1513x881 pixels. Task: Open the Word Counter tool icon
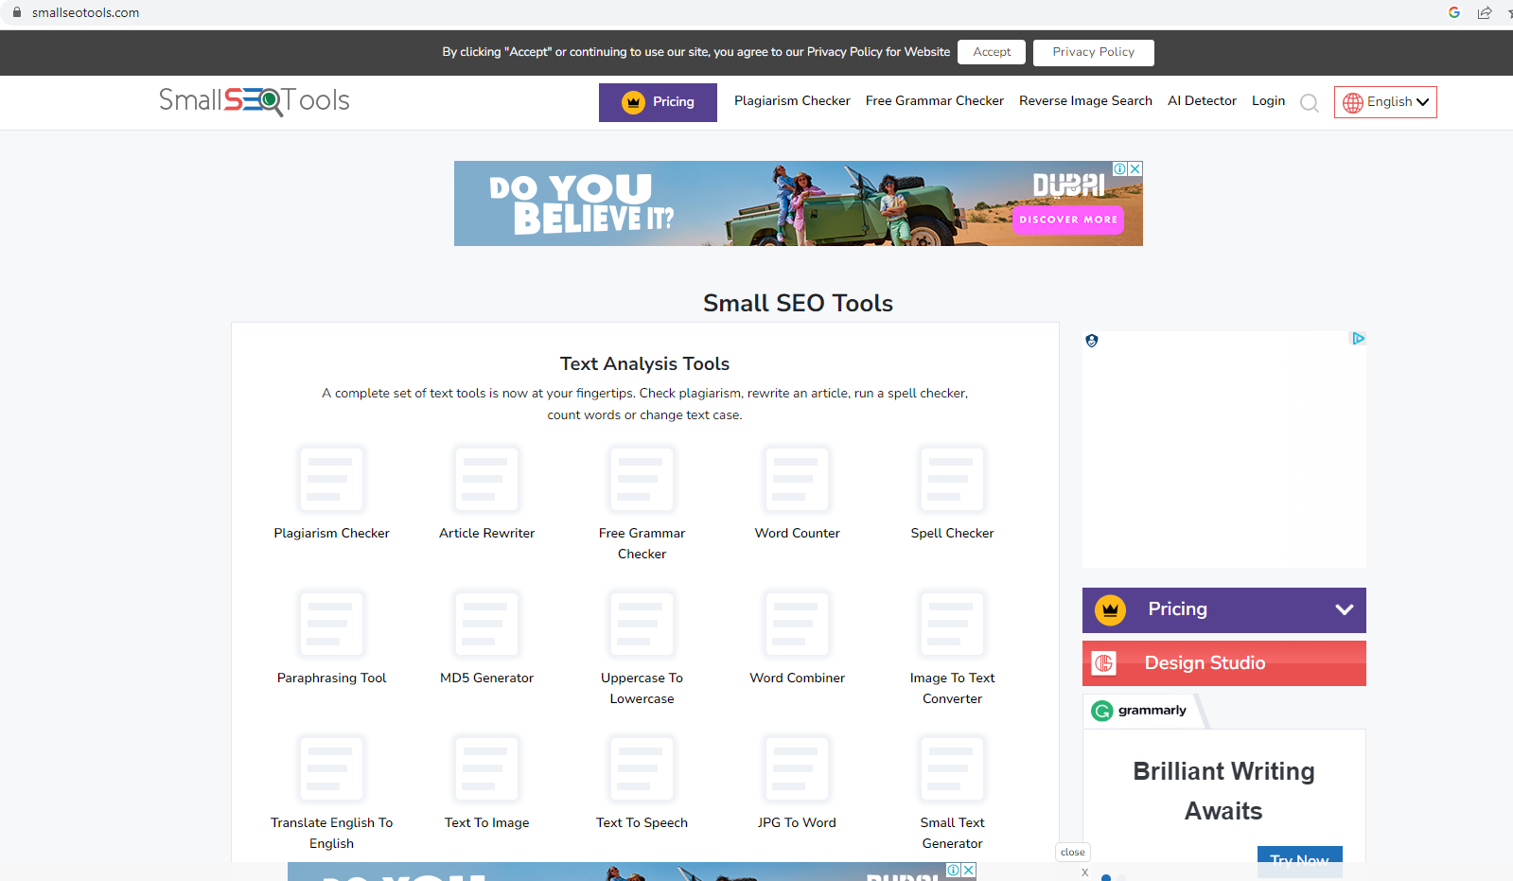(x=797, y=479)
